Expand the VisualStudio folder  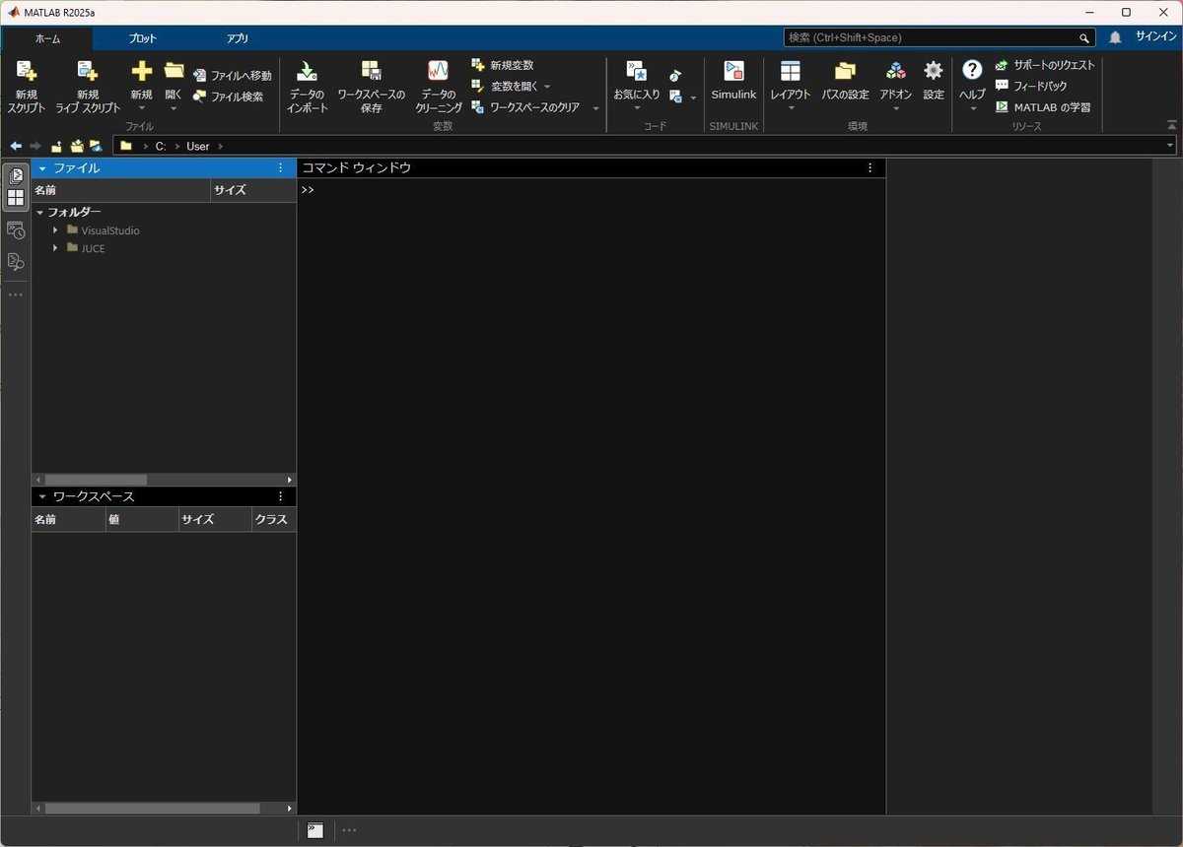[x=56, y=230]
